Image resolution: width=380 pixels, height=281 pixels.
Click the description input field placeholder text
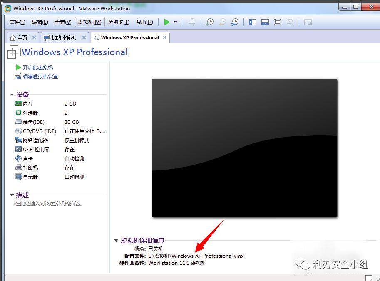(49, 204)
